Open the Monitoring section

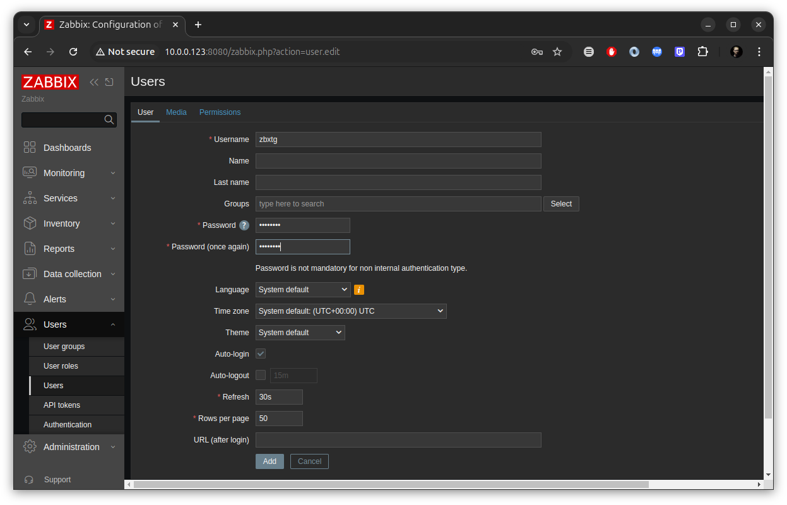click(64, 172)
